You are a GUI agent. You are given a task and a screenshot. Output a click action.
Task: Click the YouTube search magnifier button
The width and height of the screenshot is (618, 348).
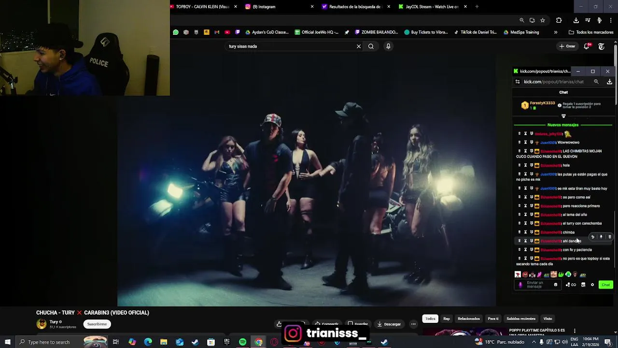click(371, 46)
